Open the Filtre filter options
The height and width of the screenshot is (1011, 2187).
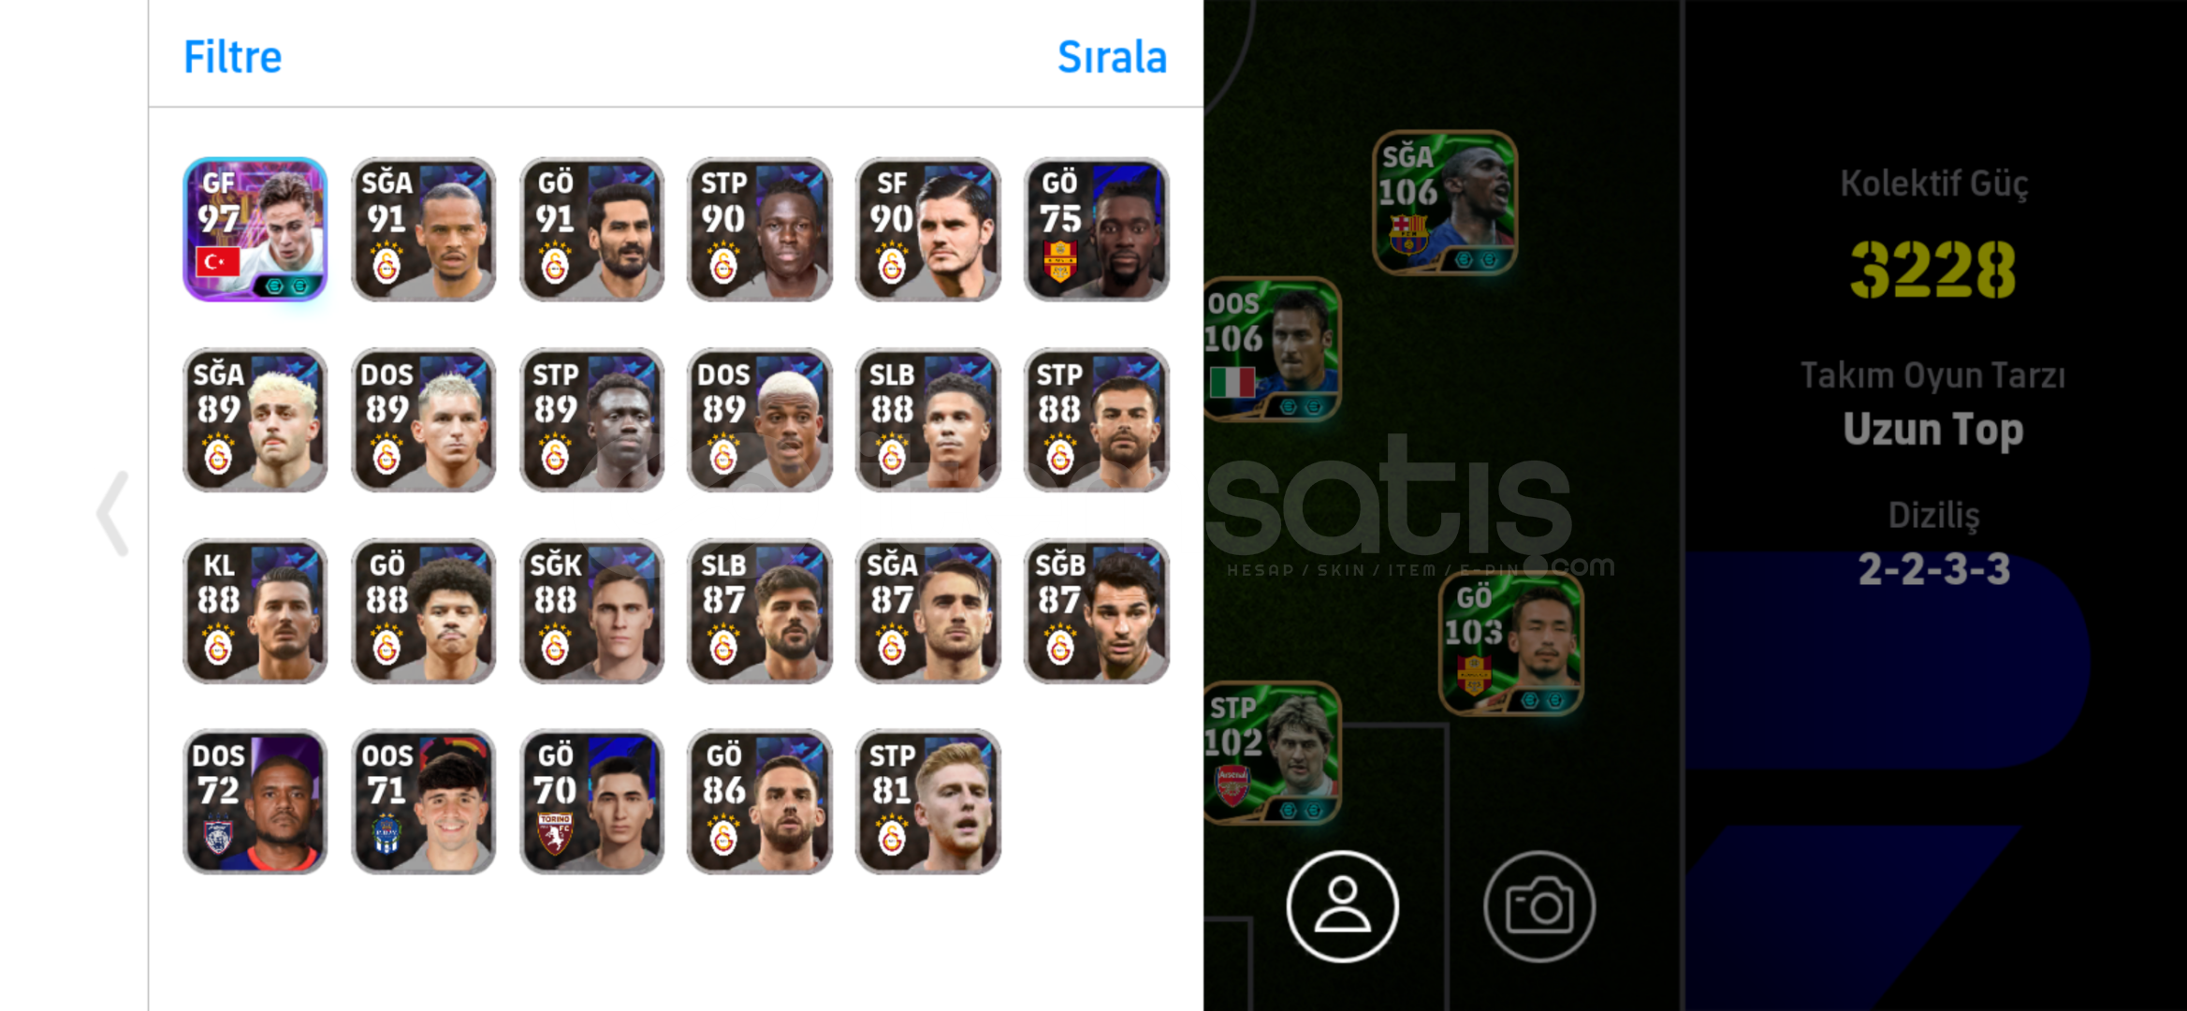point(232,57)
